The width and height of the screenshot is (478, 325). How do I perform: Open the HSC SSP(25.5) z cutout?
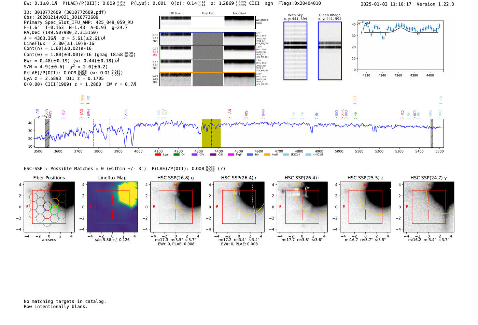click(x=365, y=207)
